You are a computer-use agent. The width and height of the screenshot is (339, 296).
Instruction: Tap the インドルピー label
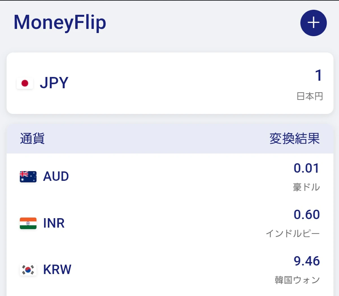293,233
